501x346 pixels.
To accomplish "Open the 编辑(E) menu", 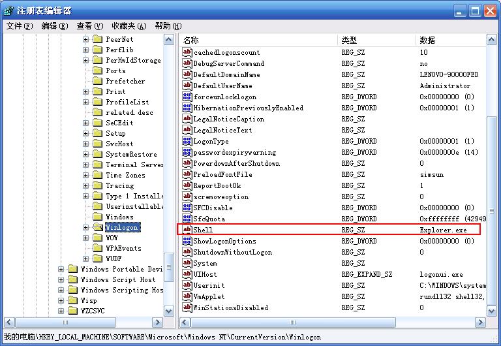I will 55,26.
